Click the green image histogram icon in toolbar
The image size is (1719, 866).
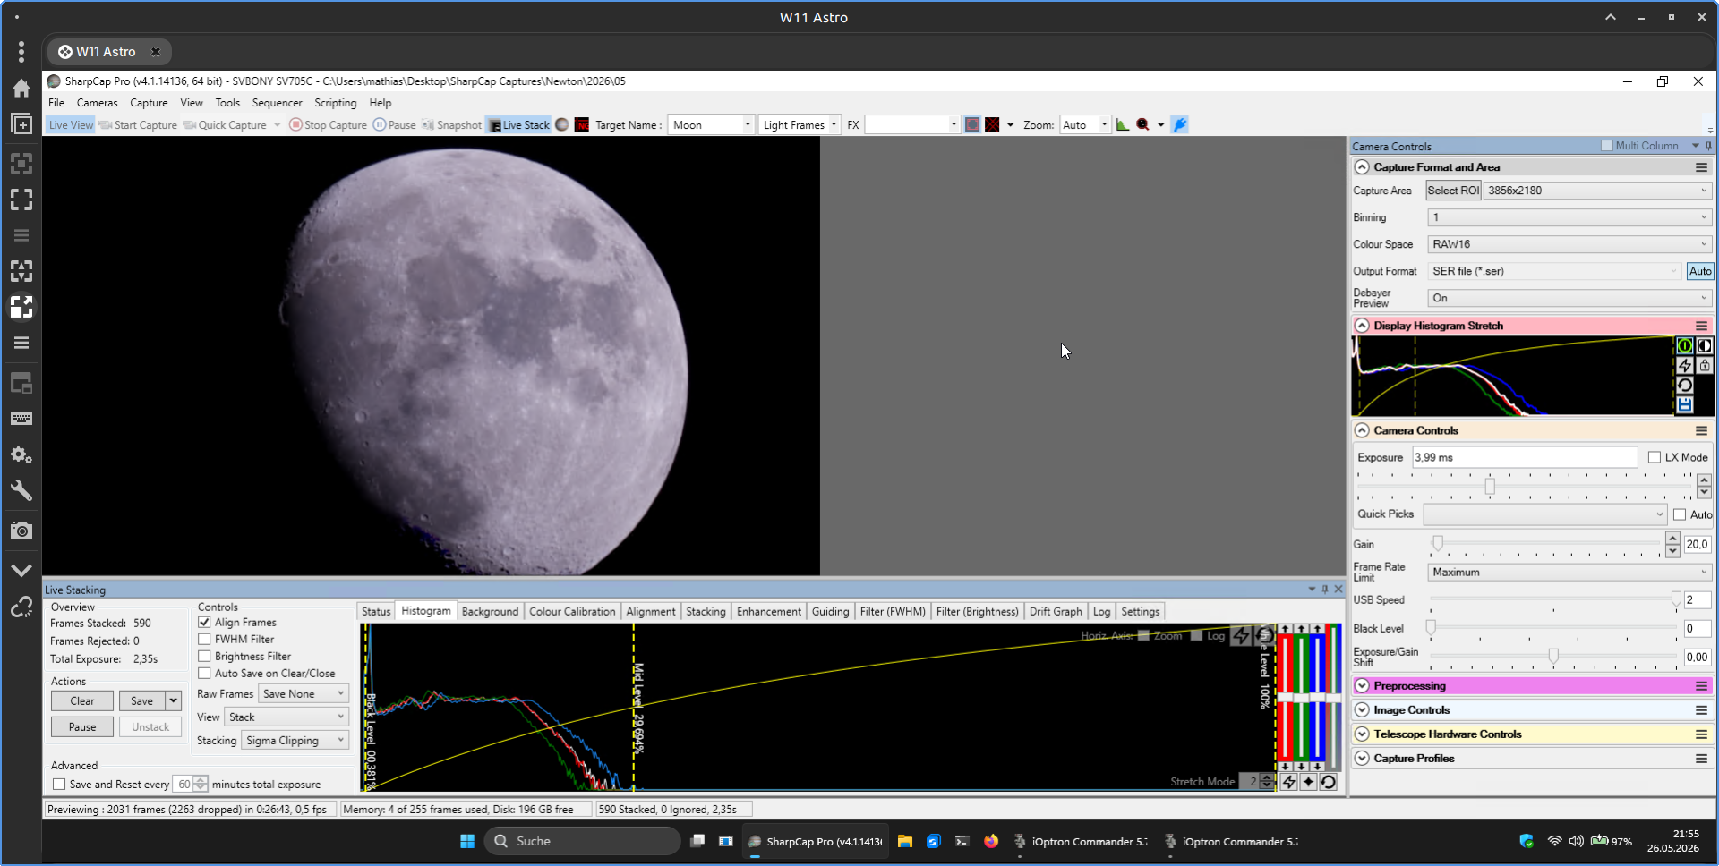(x=1123, y=125)
